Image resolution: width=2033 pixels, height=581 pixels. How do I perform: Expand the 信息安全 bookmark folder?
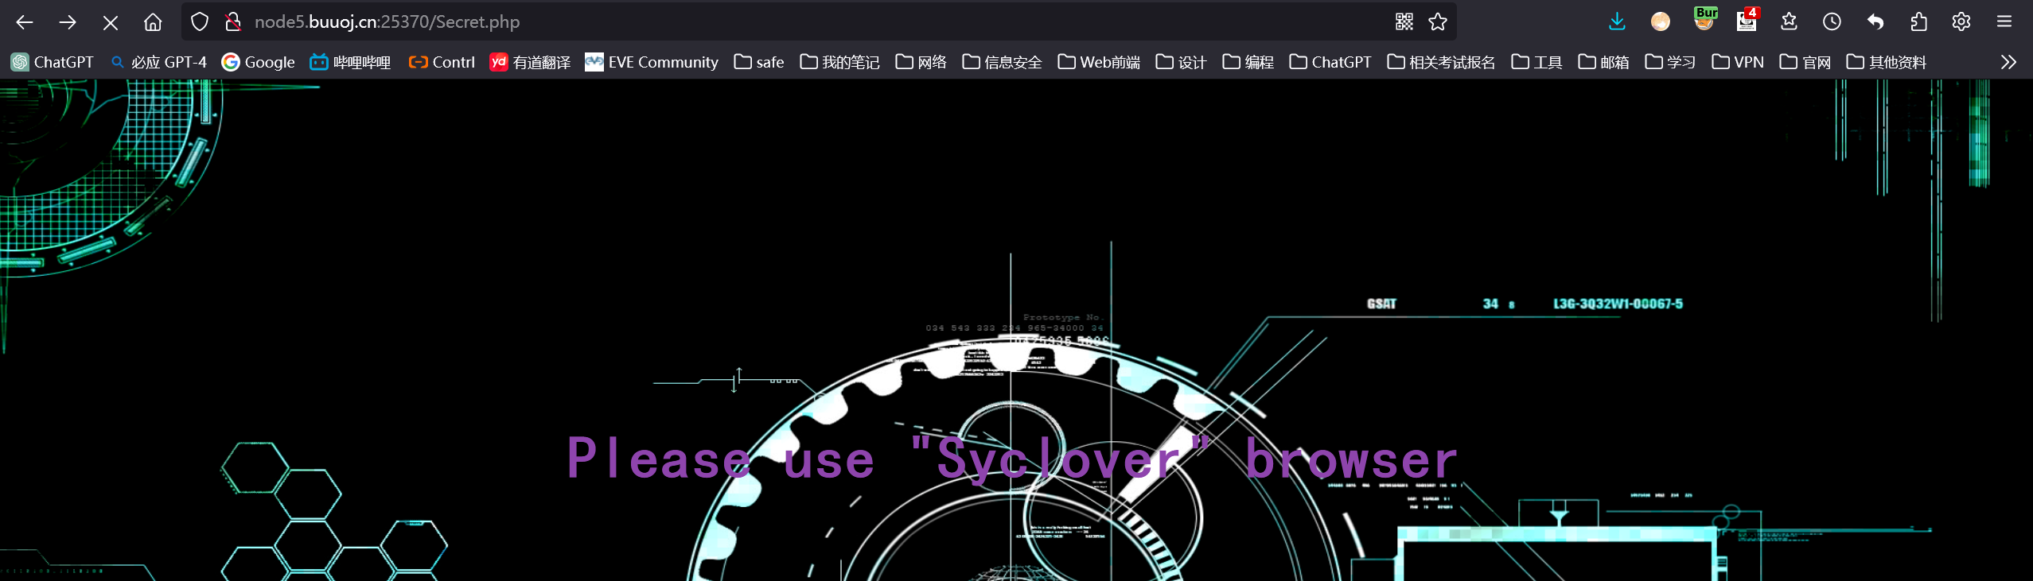[x=1002, y=62]
